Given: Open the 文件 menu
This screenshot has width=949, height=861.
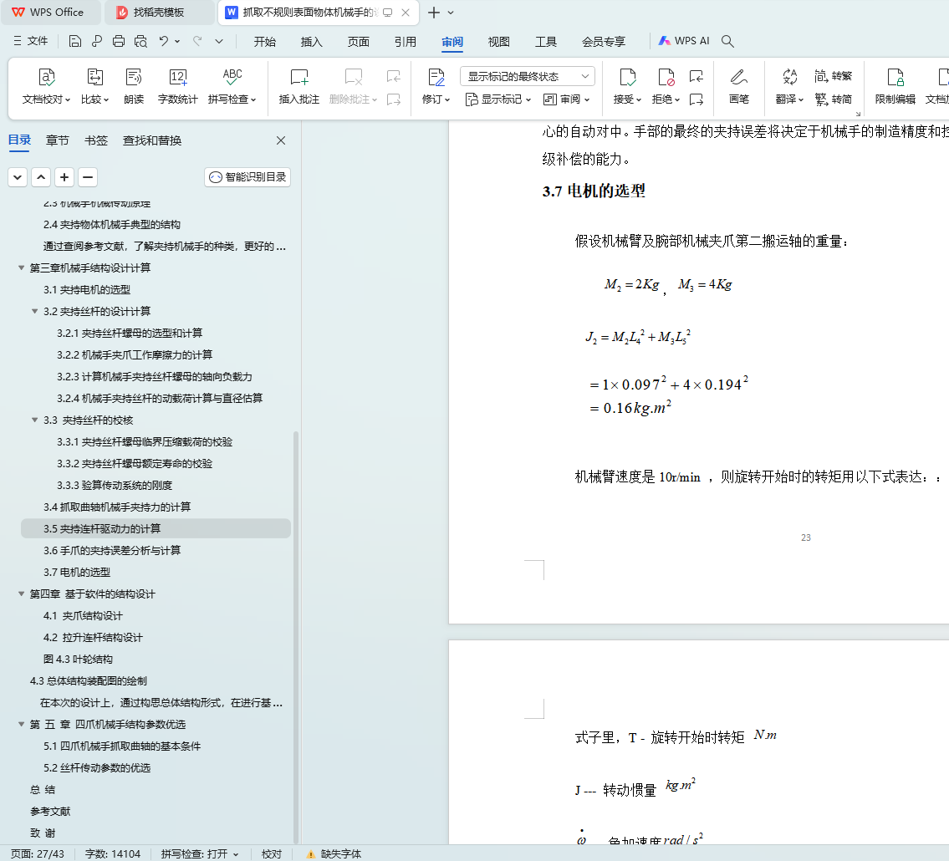Looking at the screenshot, I should pyautogui.click(x=31, y=41).
